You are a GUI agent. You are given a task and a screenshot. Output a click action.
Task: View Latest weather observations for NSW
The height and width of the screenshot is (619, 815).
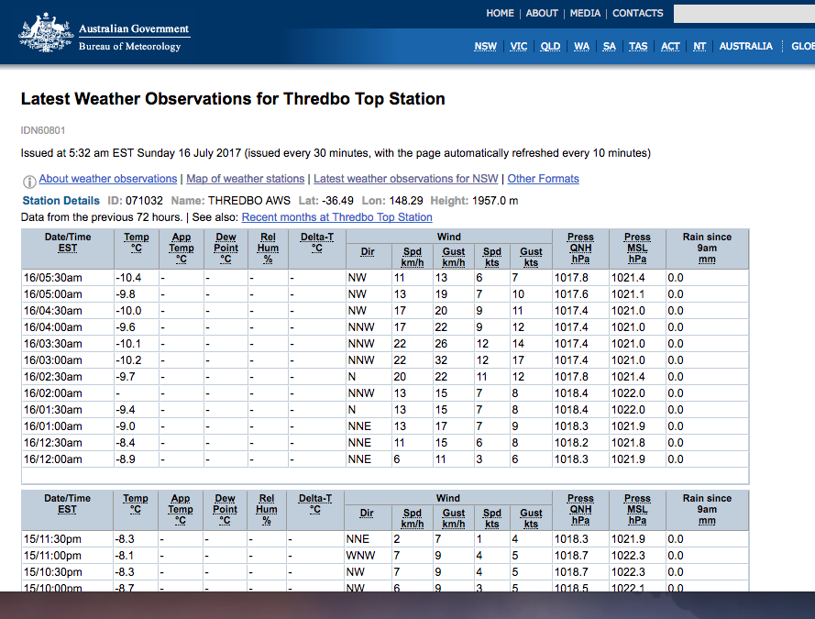point(406,179)
